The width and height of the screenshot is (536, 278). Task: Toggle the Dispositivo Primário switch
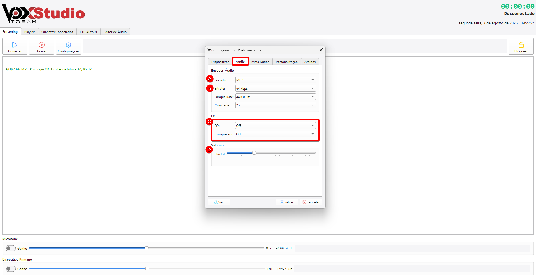tap(11, 269)
